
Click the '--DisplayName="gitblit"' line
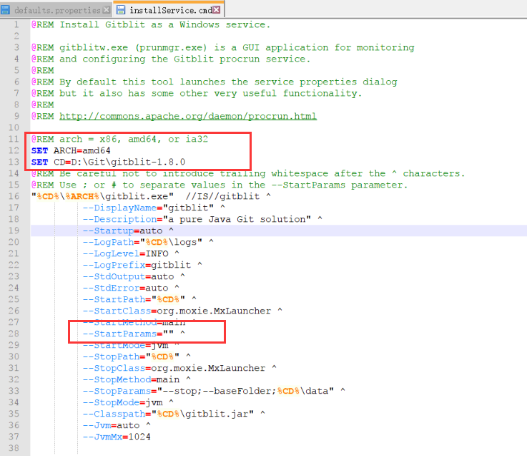click(x=154, y=208)
